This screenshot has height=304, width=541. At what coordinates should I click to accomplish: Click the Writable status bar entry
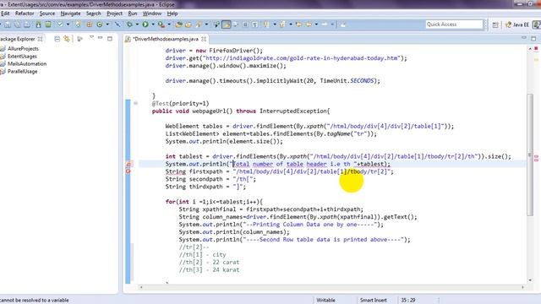point(325,301)
